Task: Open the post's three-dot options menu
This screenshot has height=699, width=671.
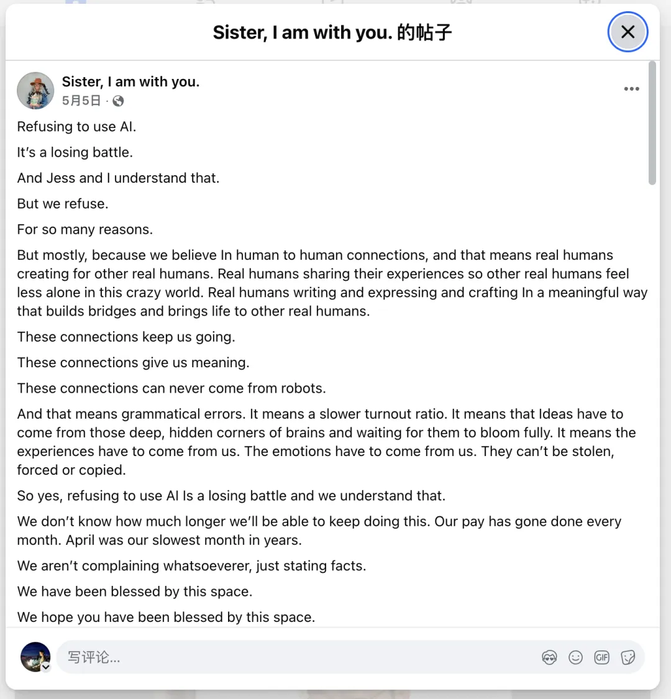Action: click(631, 89)
